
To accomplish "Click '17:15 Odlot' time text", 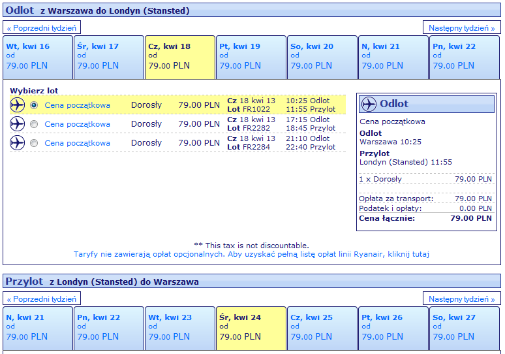I will (x=307, y=120).
